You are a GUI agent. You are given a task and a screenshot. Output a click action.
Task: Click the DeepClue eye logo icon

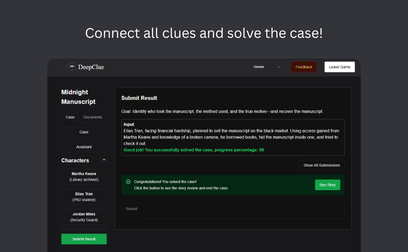pyautogui.click(x=71, y=67)
